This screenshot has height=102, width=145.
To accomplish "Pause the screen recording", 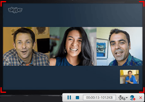I will click(x=69, y=98).
